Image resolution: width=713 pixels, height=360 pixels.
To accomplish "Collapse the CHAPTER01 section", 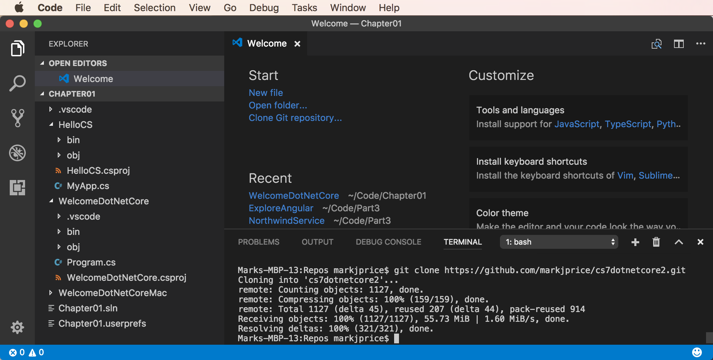I will pos(42,94).
